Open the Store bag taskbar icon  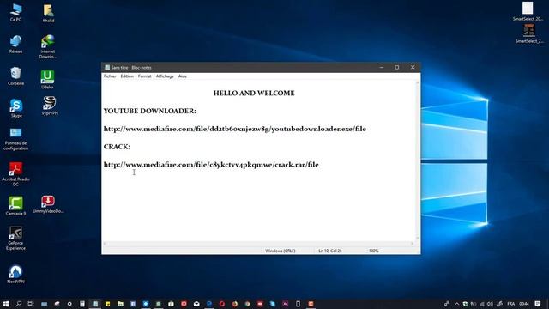(x=171, y=304)
